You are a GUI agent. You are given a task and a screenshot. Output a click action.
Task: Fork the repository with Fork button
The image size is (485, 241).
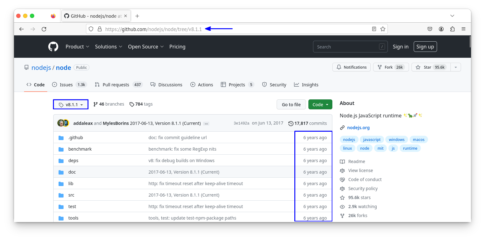[391, 67]
